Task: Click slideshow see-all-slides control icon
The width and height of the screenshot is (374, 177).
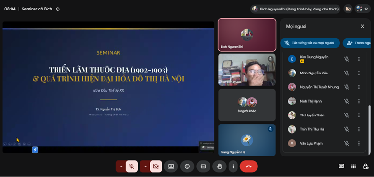Action: point(19,144)
